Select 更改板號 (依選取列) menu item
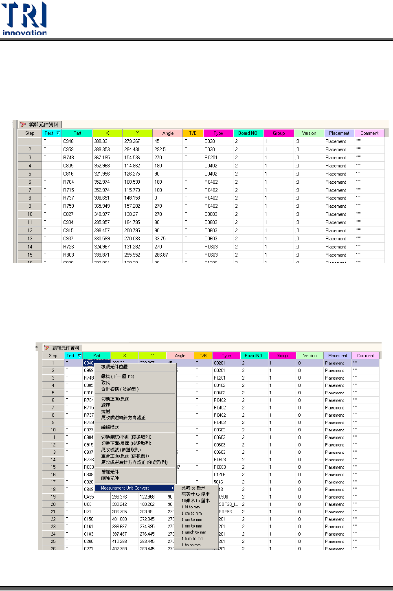 [121, 450]
